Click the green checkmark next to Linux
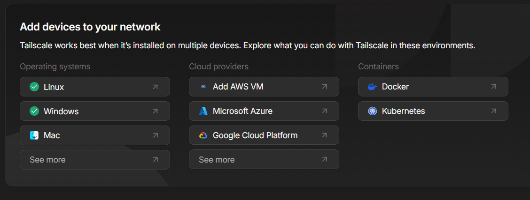530x200 pixels. tap(34, 87)
